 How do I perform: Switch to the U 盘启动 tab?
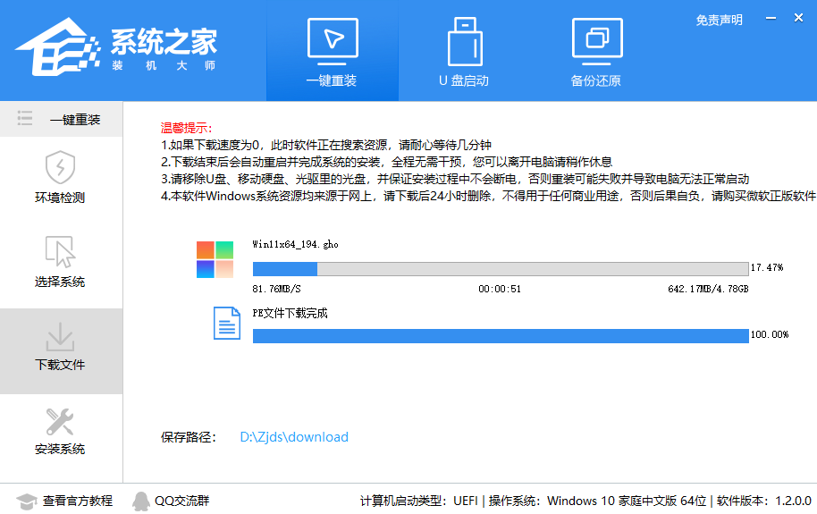463,52
